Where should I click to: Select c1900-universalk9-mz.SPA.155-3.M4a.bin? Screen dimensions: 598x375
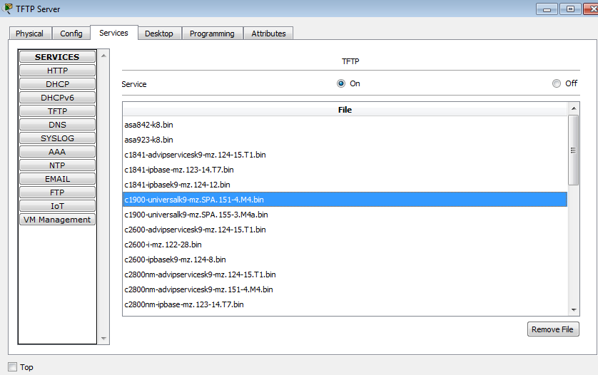pos(345,215)
